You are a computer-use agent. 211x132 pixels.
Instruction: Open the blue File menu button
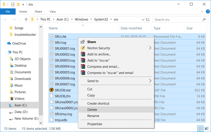8,12
